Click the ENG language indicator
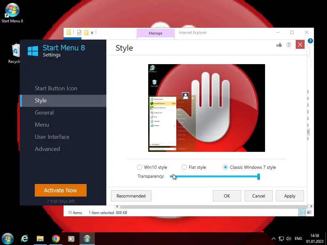Viewport: 327px width, 245px height. [298, 239]
